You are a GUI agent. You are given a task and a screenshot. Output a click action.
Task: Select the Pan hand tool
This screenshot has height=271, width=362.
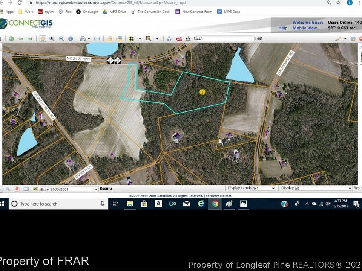(43, 38)
